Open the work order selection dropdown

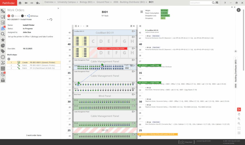(48, 20)
